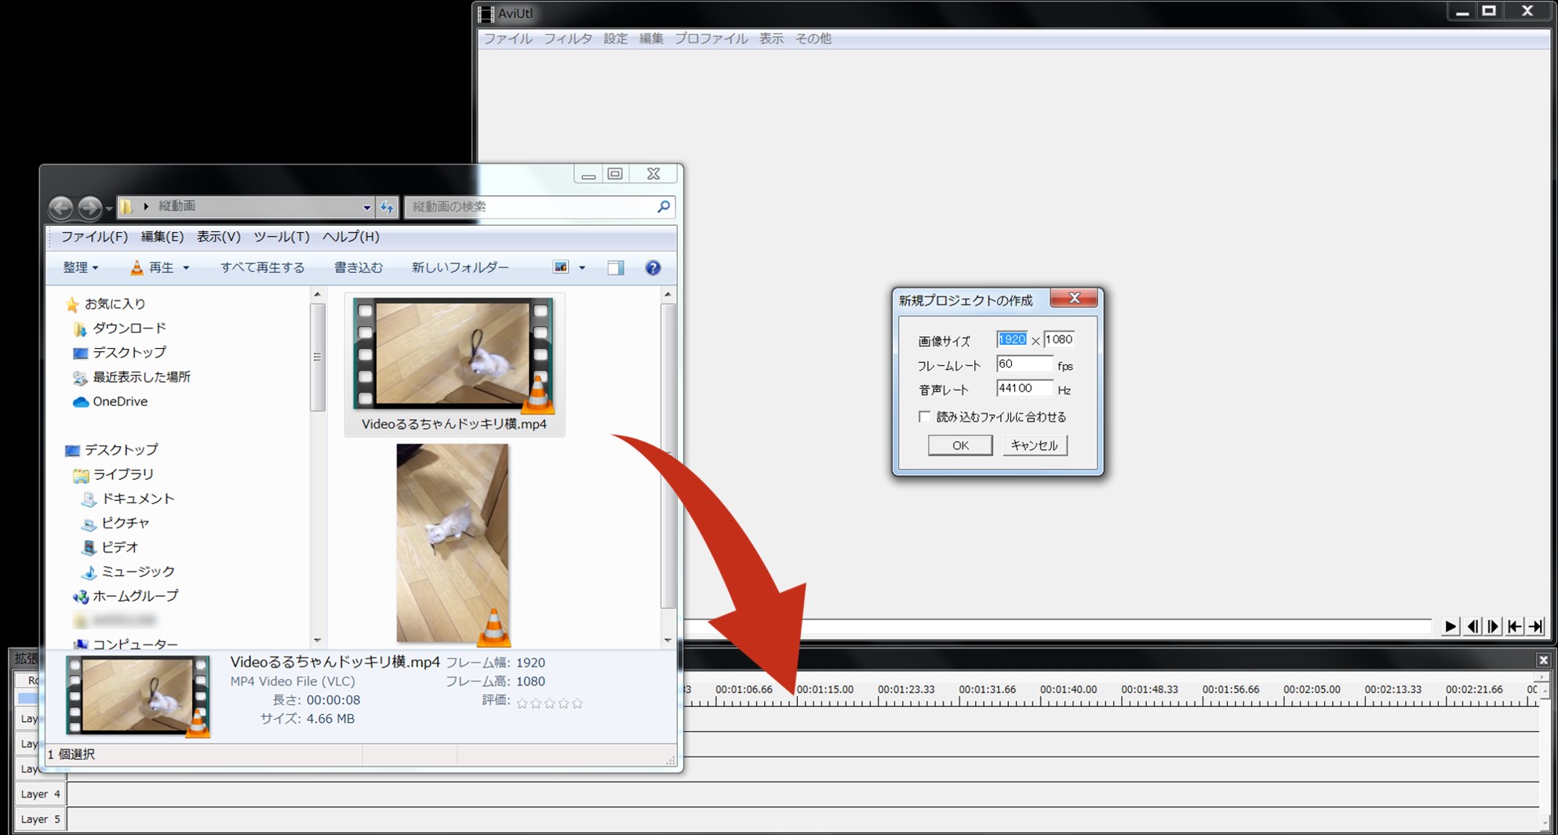Image resolution: width=1558 pixels, height=835 pixels.
Task: Open AviUtl ファイル menu
Action: tap(508, 38)
